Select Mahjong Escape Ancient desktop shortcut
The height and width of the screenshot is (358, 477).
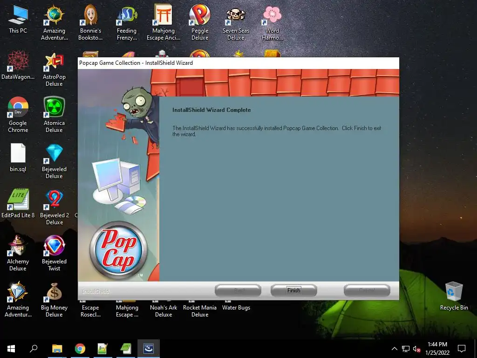point(164,22)
